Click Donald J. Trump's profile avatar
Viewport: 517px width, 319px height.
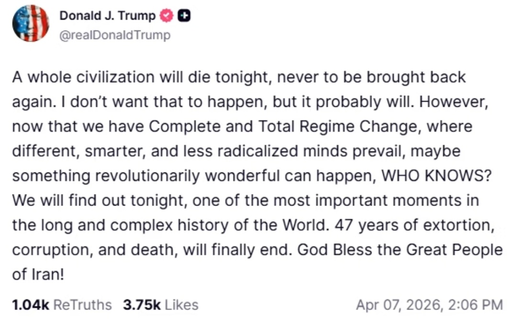point(31,23)
